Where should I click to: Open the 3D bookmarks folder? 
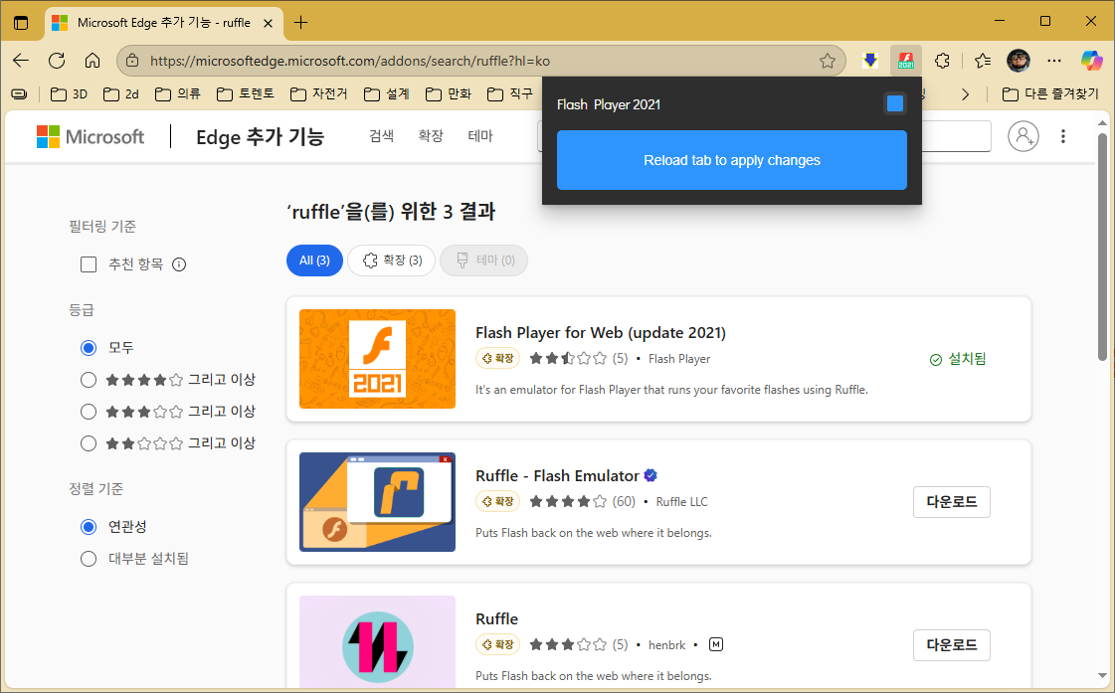pos(69,93)
